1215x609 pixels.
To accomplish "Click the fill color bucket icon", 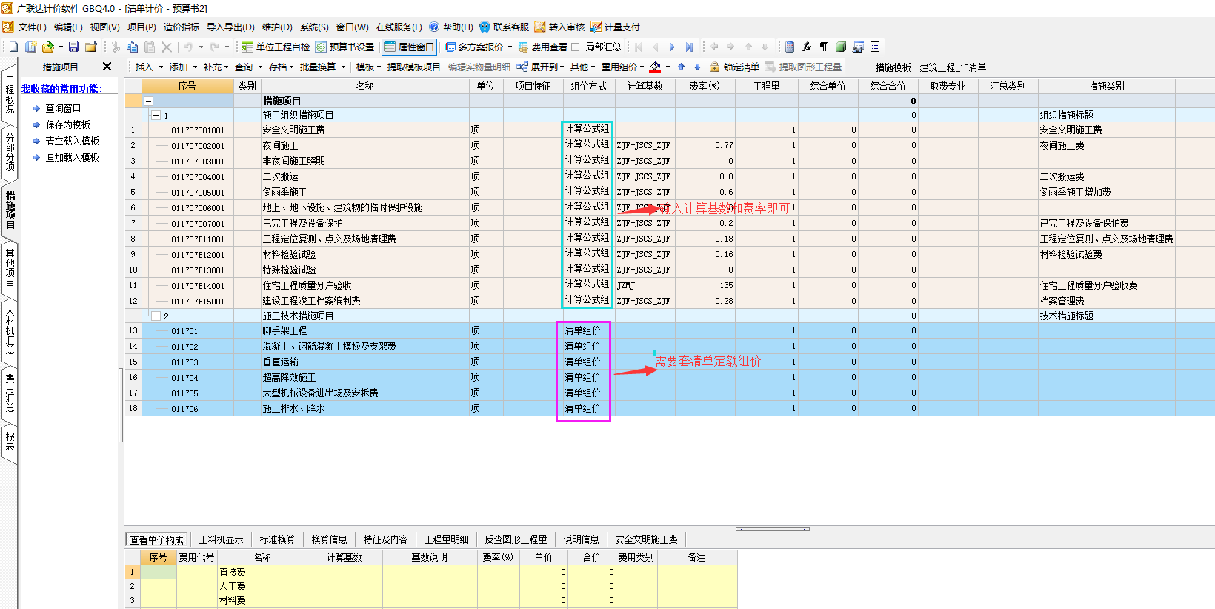I will point(655,67).
